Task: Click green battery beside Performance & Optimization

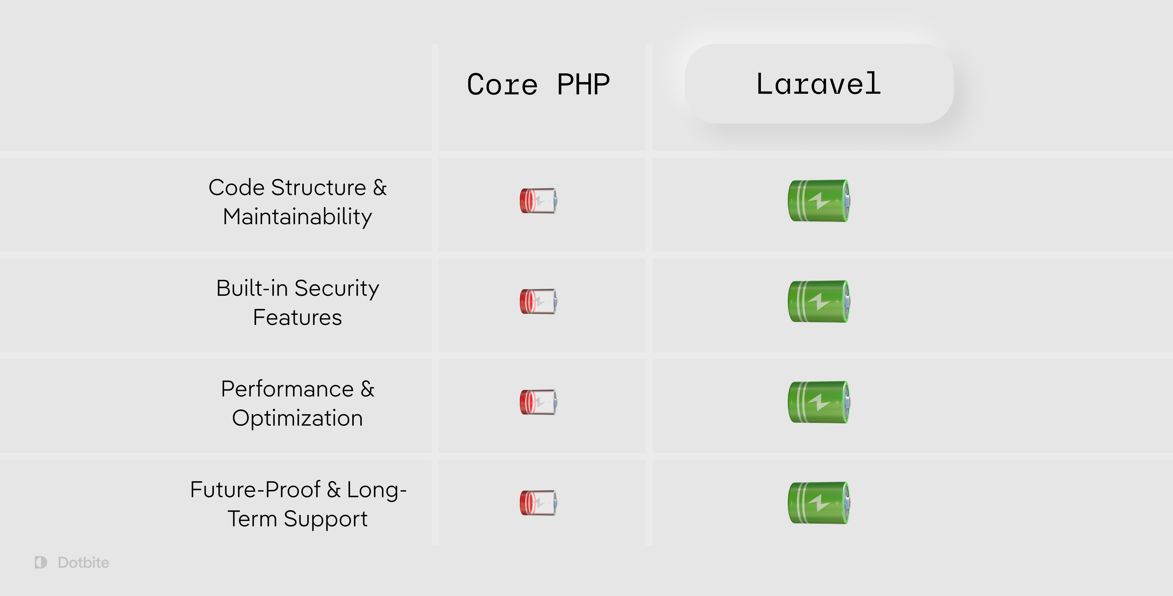Action: (819, 402)
